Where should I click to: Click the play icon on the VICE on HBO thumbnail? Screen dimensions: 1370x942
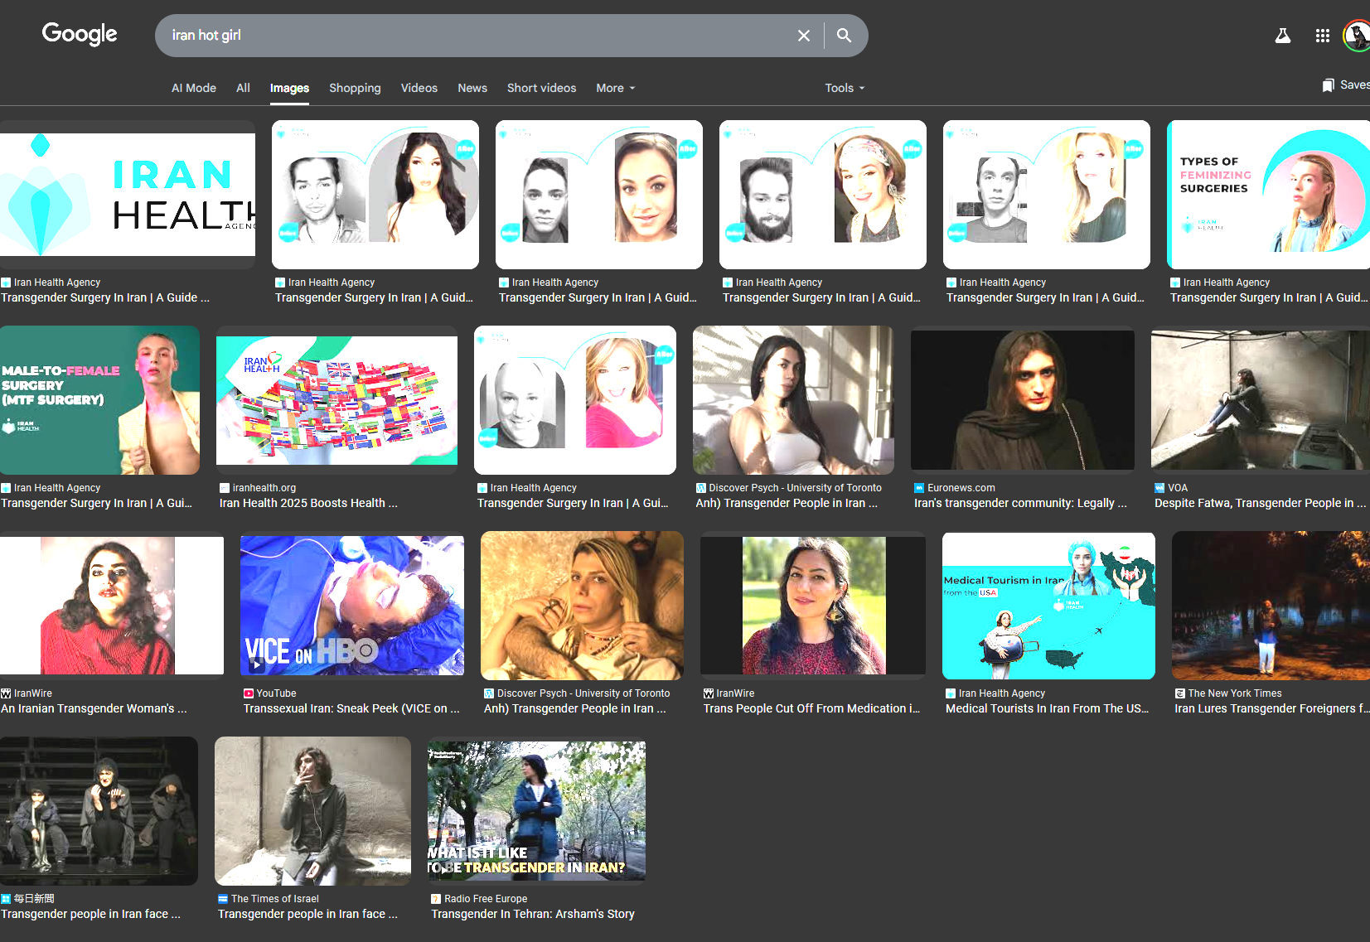pyautogui.click(x=257, y=664)
